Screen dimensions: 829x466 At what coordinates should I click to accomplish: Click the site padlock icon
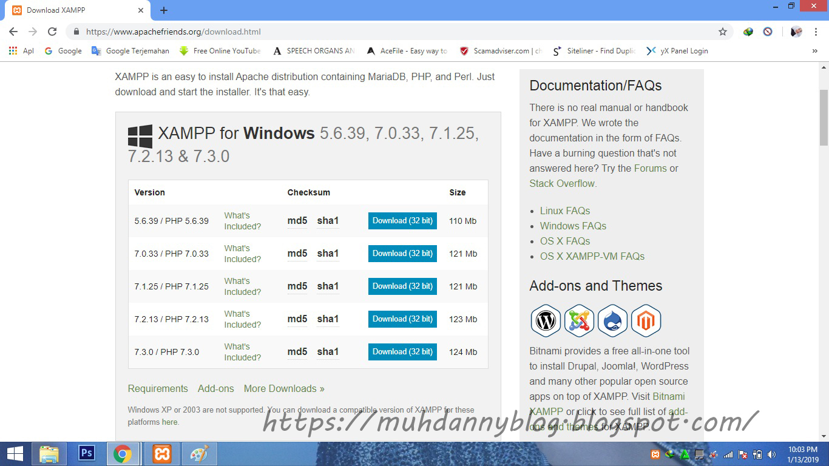[x=76, y=32]
